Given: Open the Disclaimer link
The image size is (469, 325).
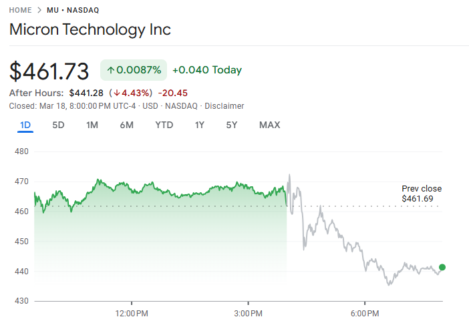Looking at the screenshot, I should pyautogui.click(x=224, y=106).
